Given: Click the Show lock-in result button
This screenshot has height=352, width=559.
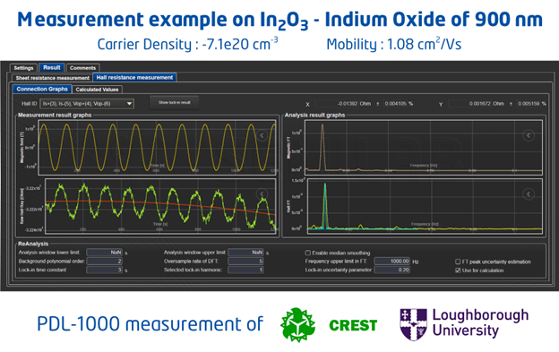Looking at the screenshot, I should coord(175,103).
